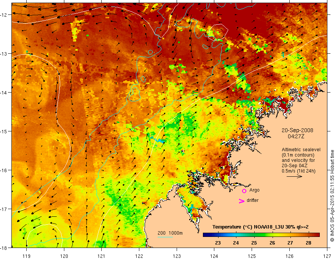Image resolution: width=335 pixels, height=259 pixels.
Task: Click the date text '20-Sep-2008'
Action: click(297, 130)
